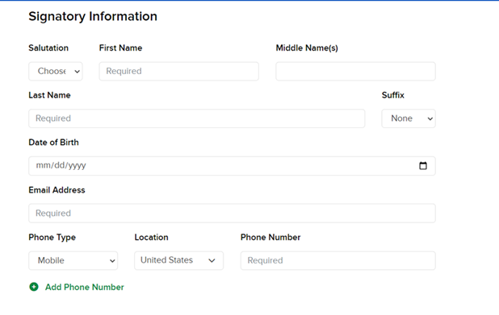Click the Middle Name(s) label
The width and height of the screenshot is (499, 315).
pyautogui.click(x=307, y=48)
